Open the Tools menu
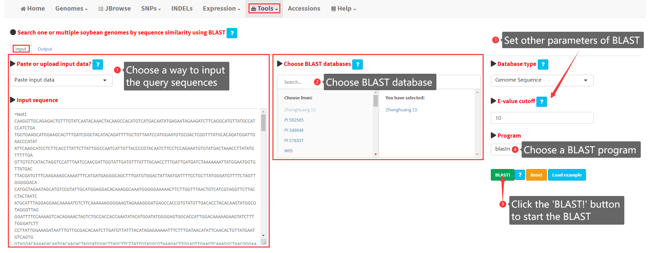Viewport: 650px width, 253px height. click(x=264, y=9)
